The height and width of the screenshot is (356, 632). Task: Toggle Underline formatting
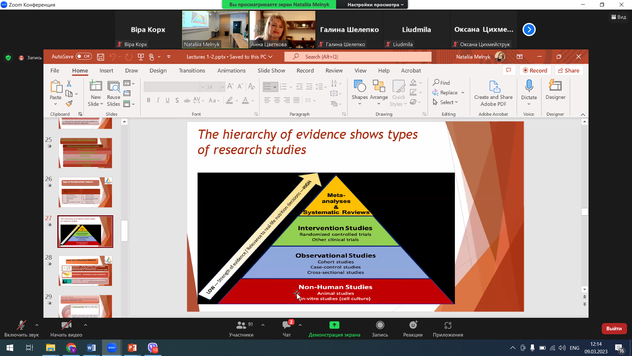168,100
